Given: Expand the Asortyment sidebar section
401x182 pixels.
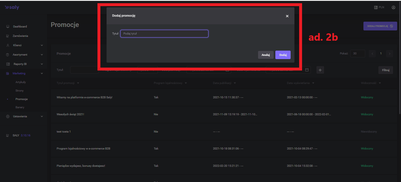Looking at the screenshot, I should click(42, 55).
